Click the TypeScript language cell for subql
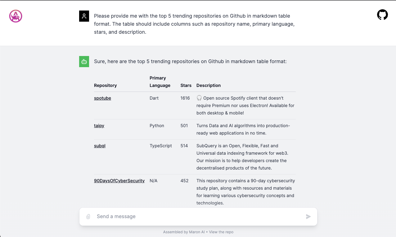This screenshot has width=396, height=237. [x=160, y=146]
